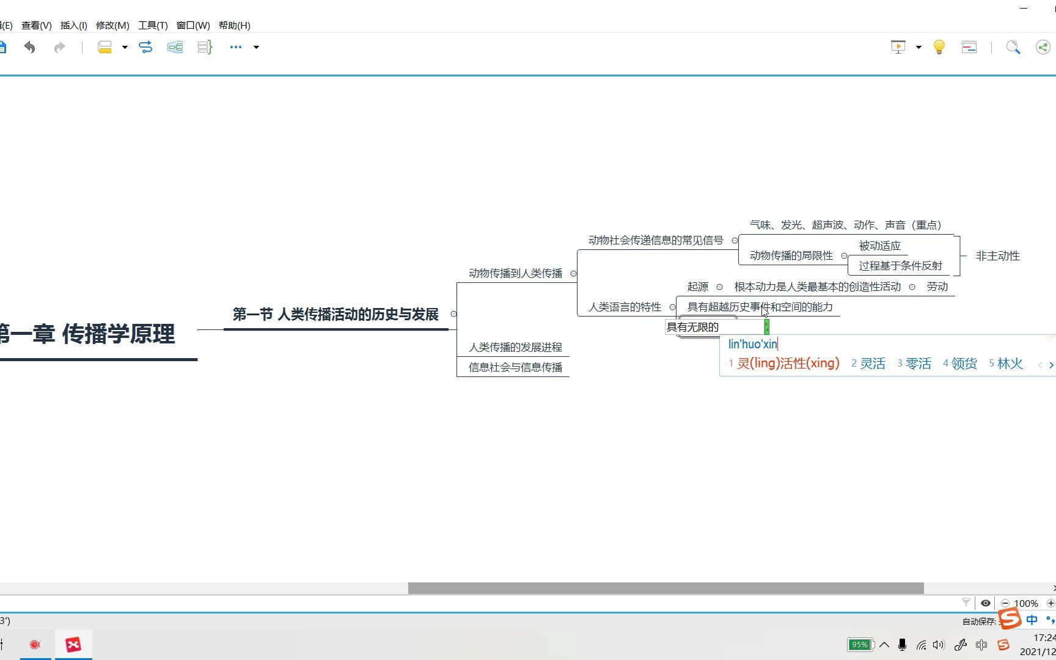
Task: Collapse the 动物社会传递信息的常见信号 subtopics
Action: point(735,240)
